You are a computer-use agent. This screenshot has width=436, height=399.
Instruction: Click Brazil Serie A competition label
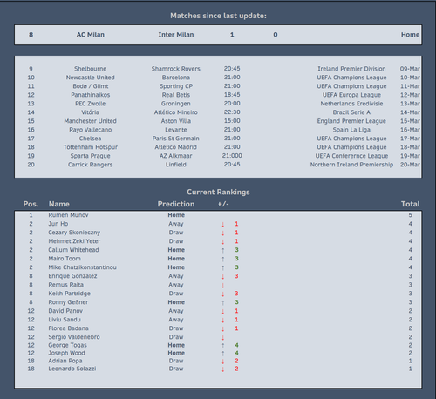tap(351, 112)
